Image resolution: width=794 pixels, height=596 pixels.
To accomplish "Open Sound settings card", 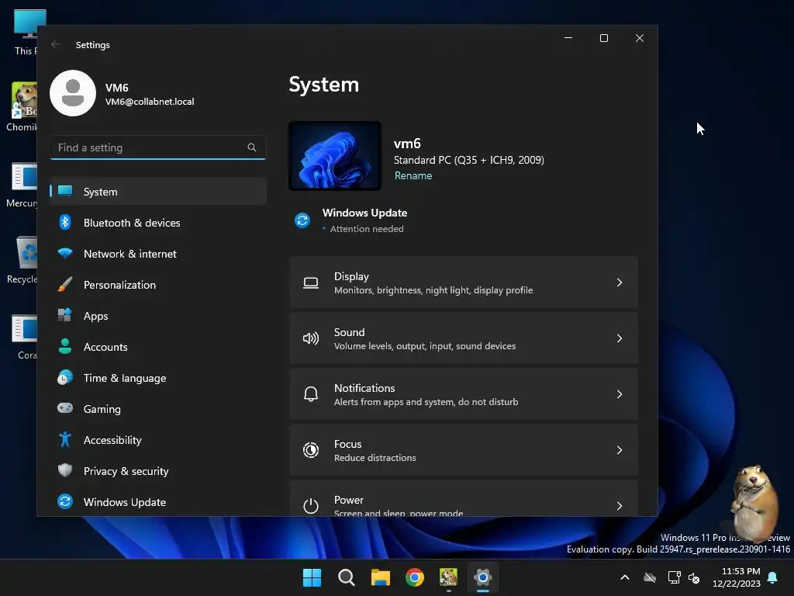I will point(464,338).
